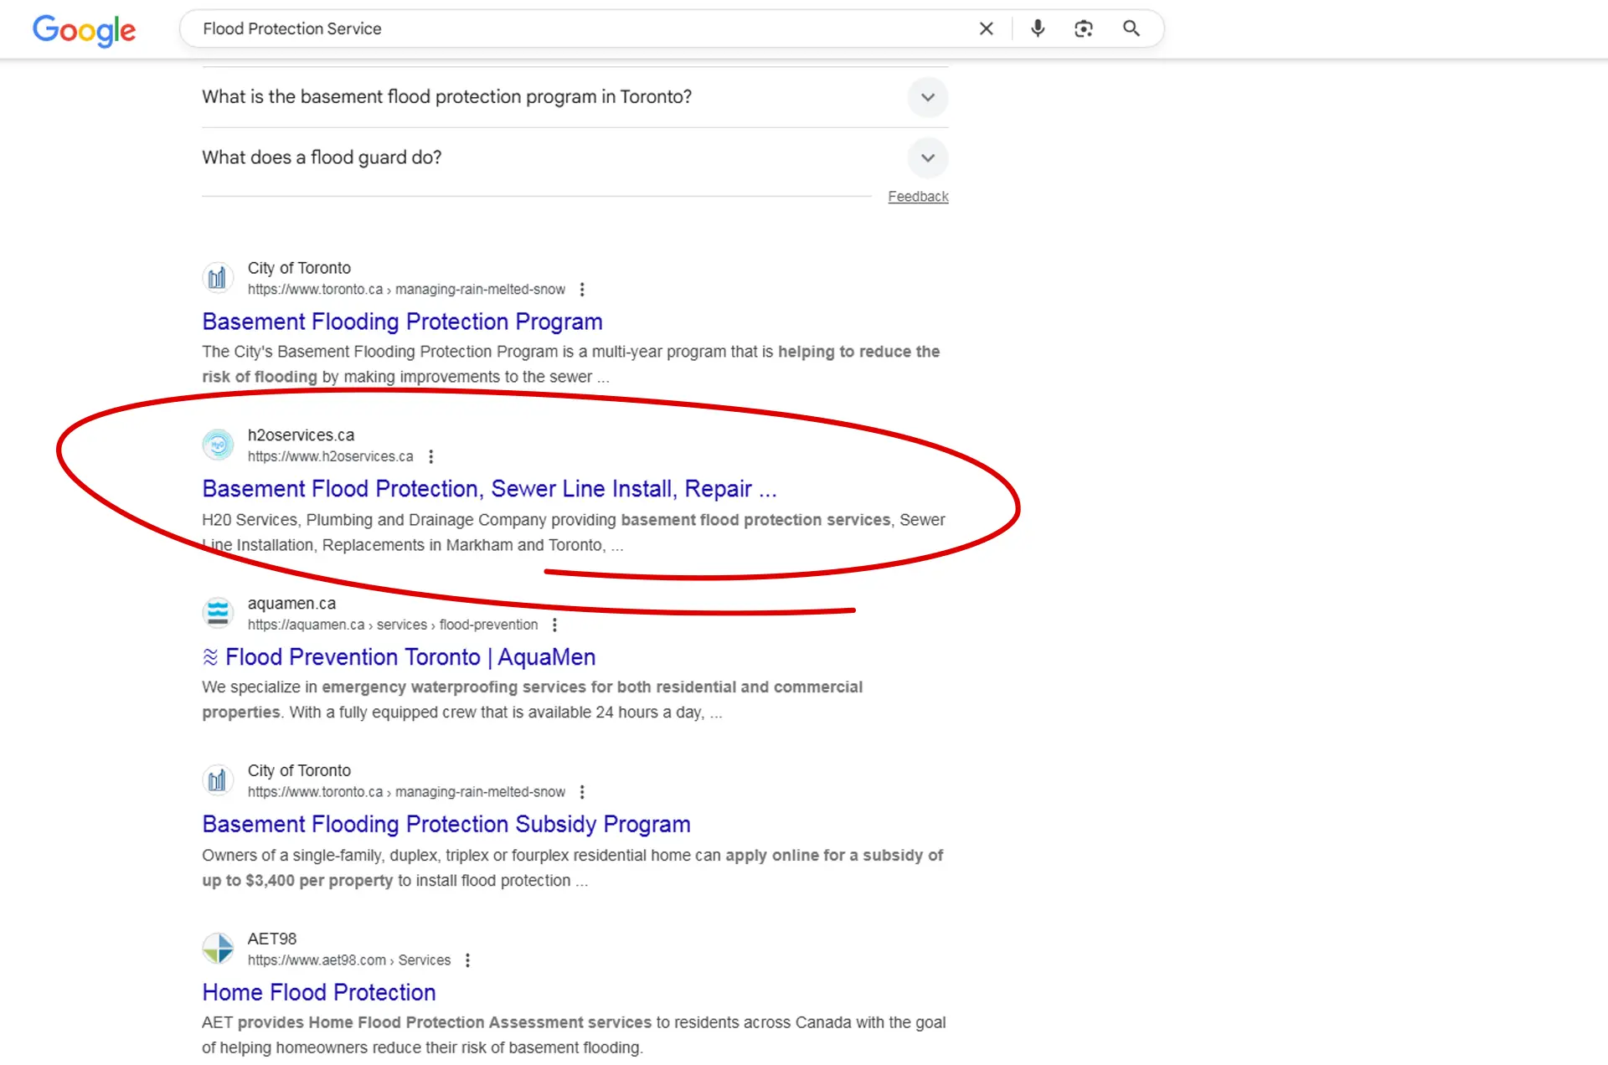The image size is (1608, 1065).
Task: Expand basement flood protection program question
Action: tap(927, 97)
